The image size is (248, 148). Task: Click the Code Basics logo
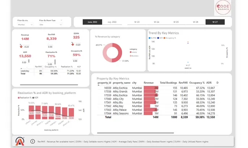(223, 7)
